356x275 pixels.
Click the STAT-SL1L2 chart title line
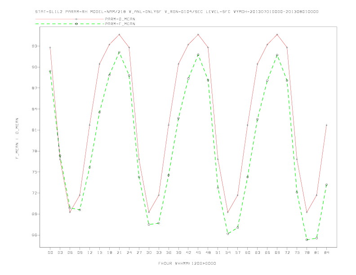177,12
